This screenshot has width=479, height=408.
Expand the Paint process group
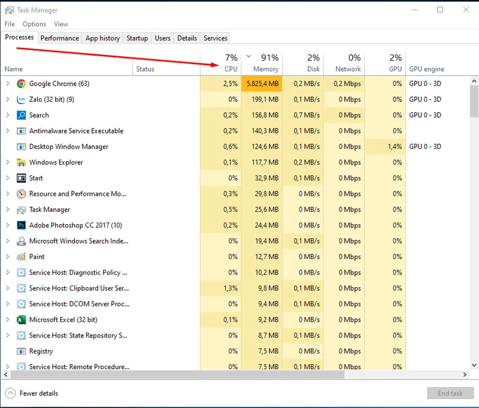click(x=8, y=257)
